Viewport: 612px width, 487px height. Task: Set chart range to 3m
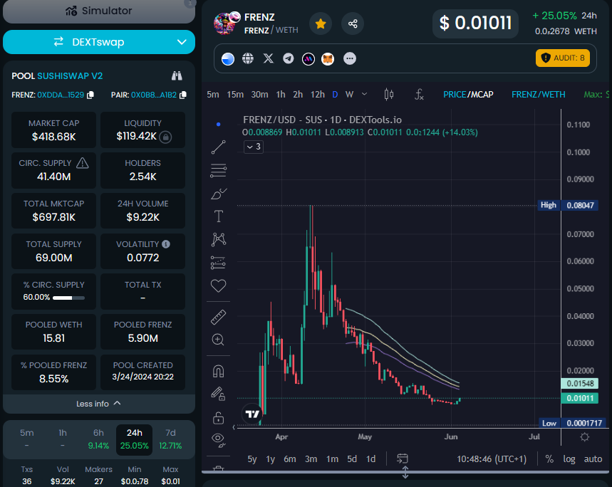coord(311,459)
